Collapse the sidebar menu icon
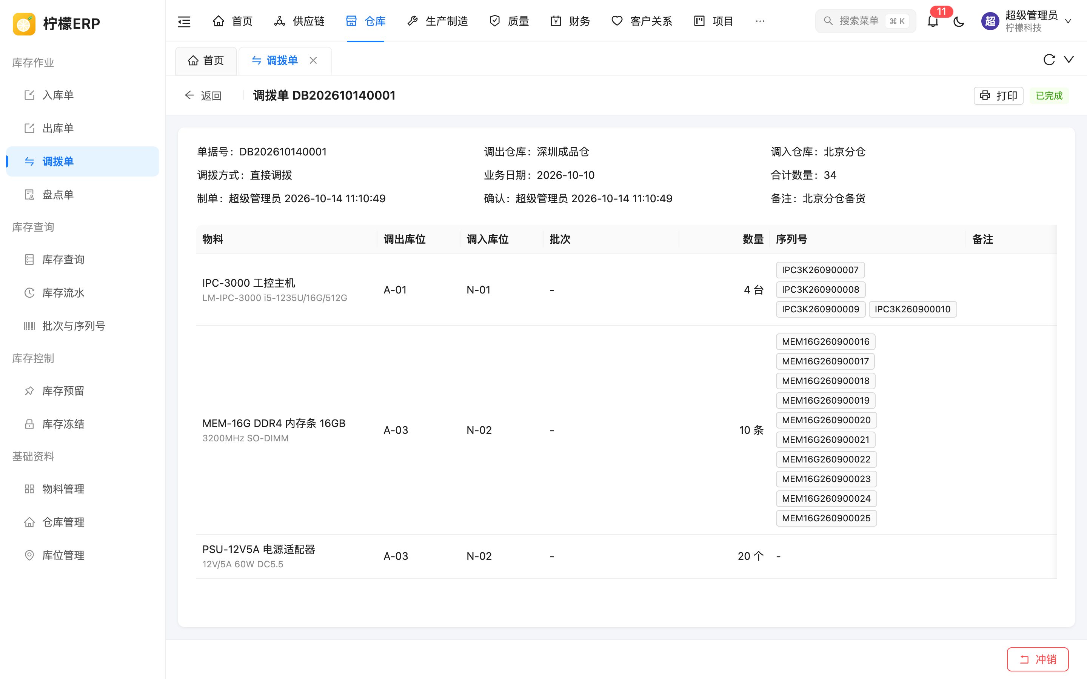This screenshot has width=1087, height=679. pyautogui.click(x=184, y=21)
